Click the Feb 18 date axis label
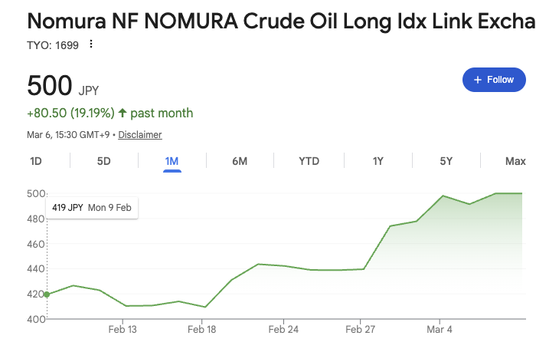The width and height of the screenshot is (536, 352). click(x=202, y=330)
